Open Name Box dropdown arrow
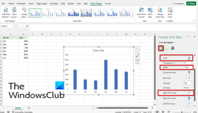The image size is (198, 113). point(13,26)
